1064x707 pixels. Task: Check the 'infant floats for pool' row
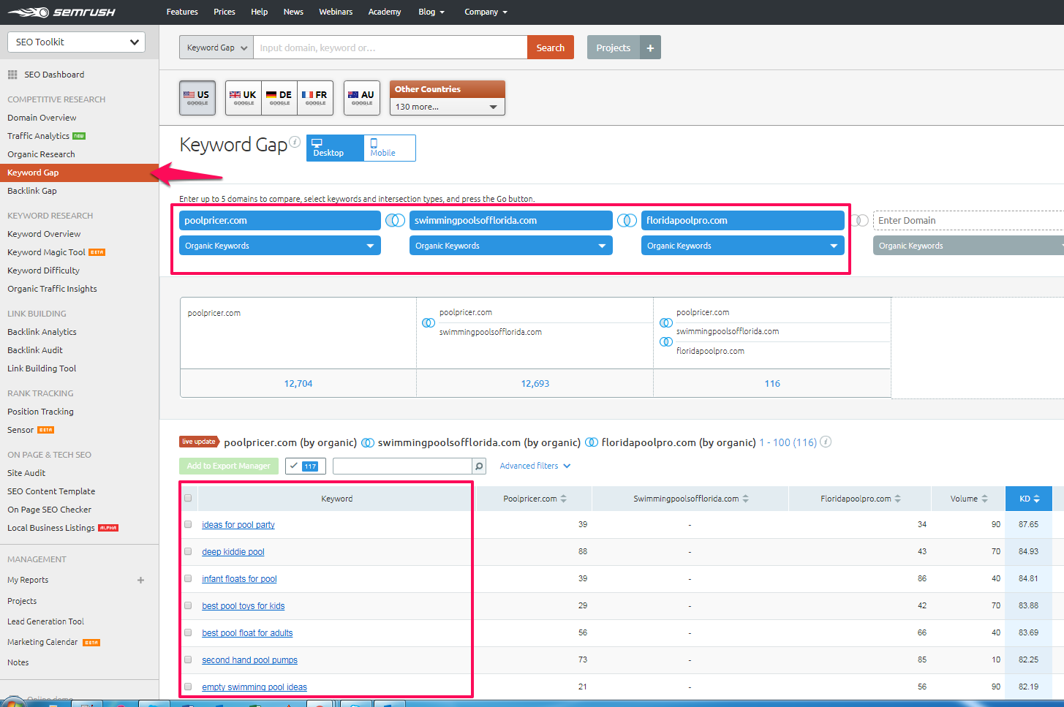point(188,578)
